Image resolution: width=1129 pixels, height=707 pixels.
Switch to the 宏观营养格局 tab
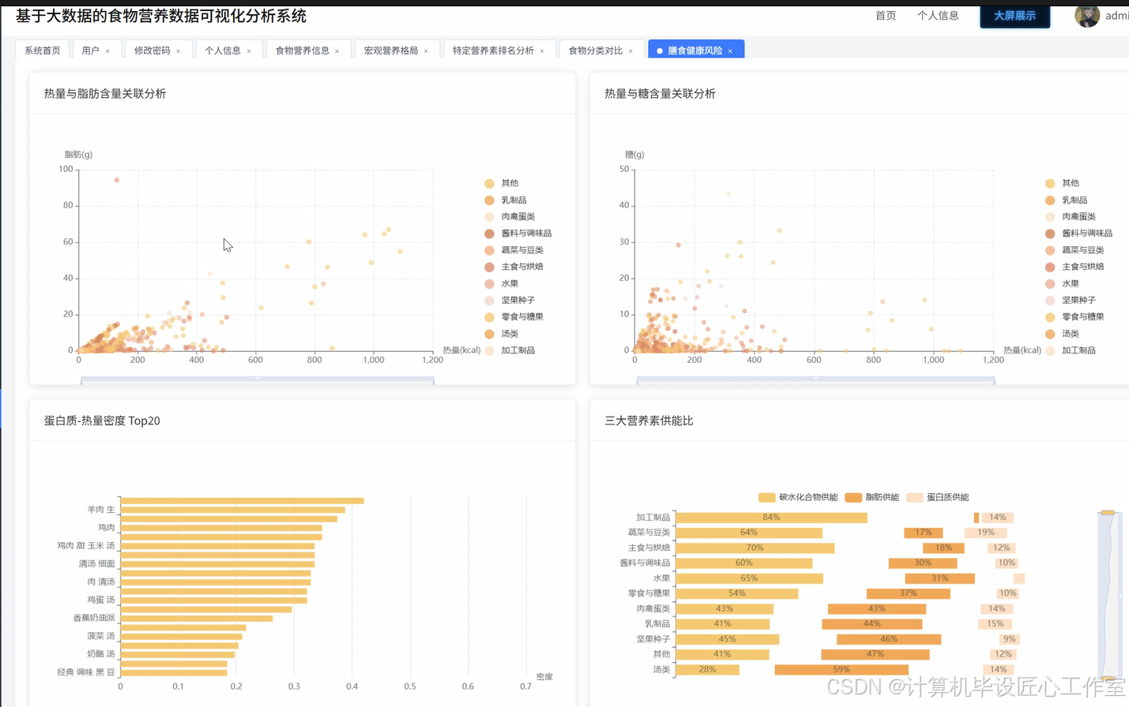click(391, 50)
